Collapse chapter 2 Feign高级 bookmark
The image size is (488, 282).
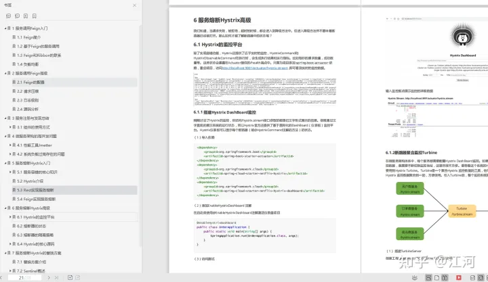(x=5, y=73)
